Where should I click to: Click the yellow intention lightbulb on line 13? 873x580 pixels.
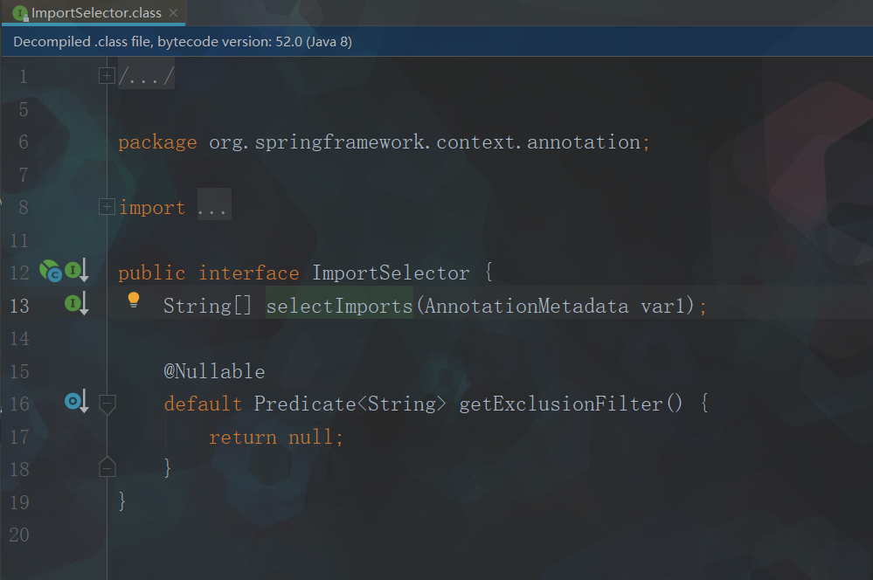pos(134,300)
